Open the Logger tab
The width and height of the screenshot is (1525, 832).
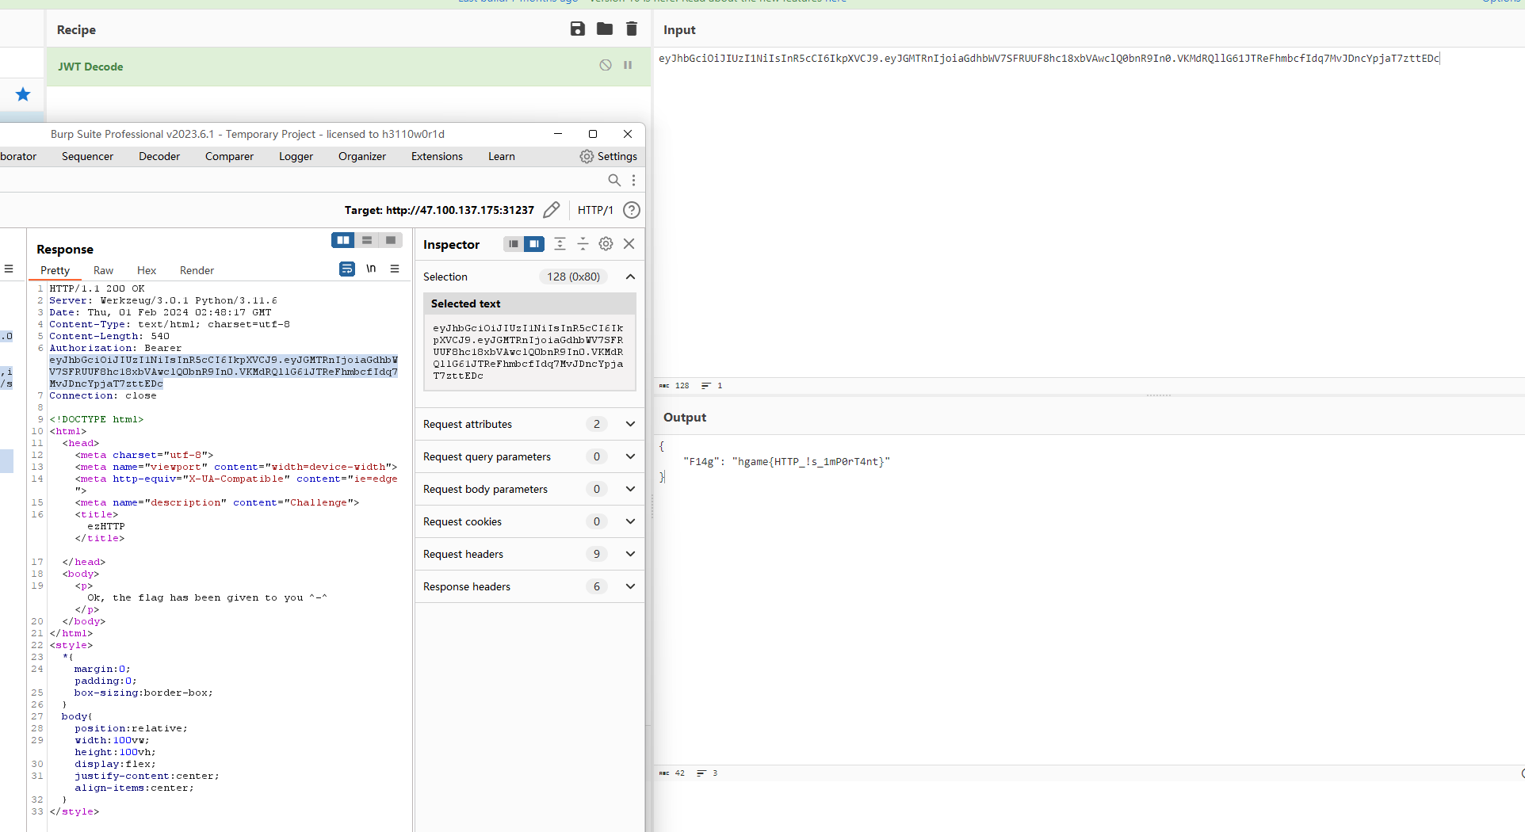(x=296, y=156)
